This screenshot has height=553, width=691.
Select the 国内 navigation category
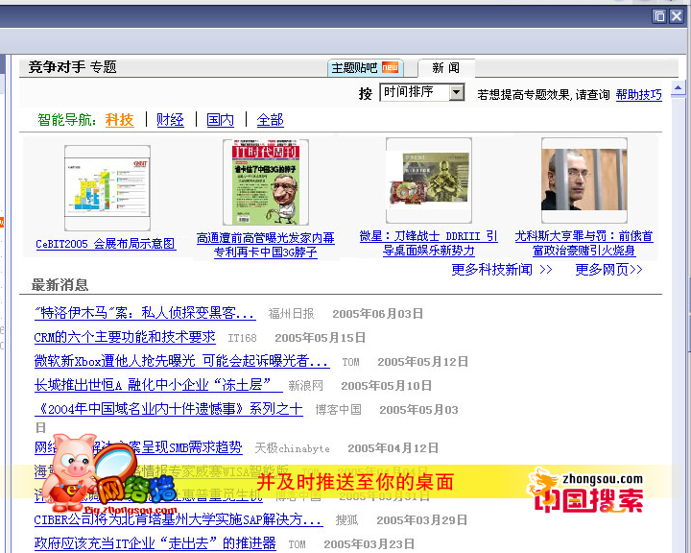(221, 119)
